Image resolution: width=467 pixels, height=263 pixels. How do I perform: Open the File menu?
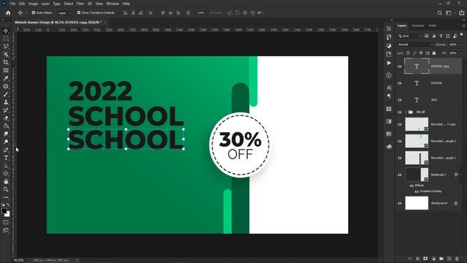tap(13, 4)
